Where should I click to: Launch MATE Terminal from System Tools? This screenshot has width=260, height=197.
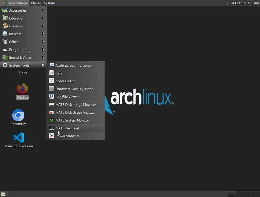point(76,128)
